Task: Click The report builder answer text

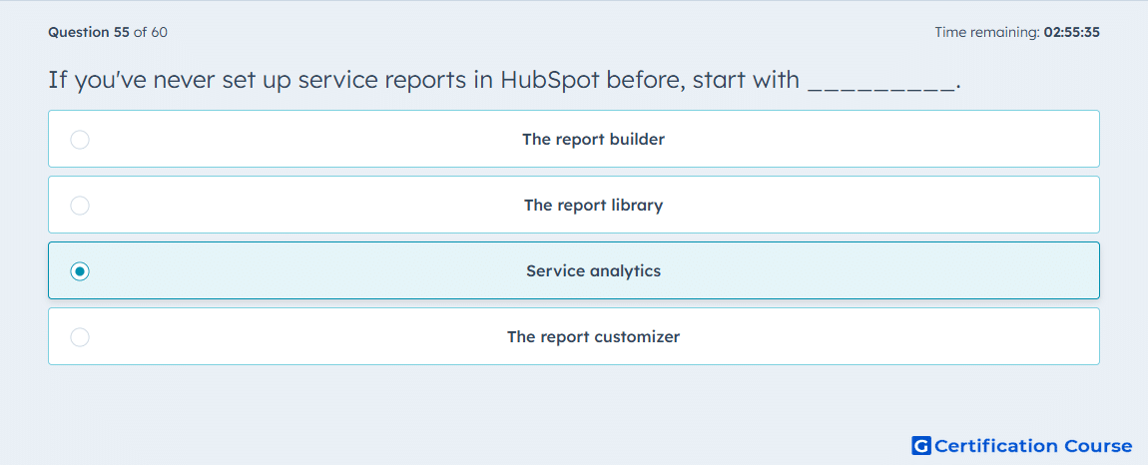Action: click(594, 139)
